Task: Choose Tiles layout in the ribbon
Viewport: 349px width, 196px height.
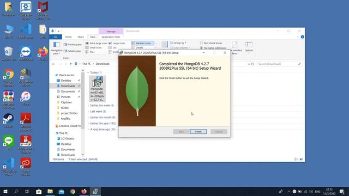Action: click(90, 52)
